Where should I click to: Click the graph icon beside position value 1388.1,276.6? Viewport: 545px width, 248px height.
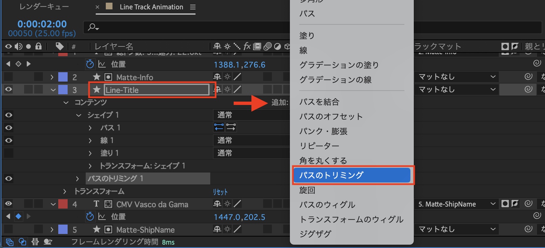(x=102, y=64)
